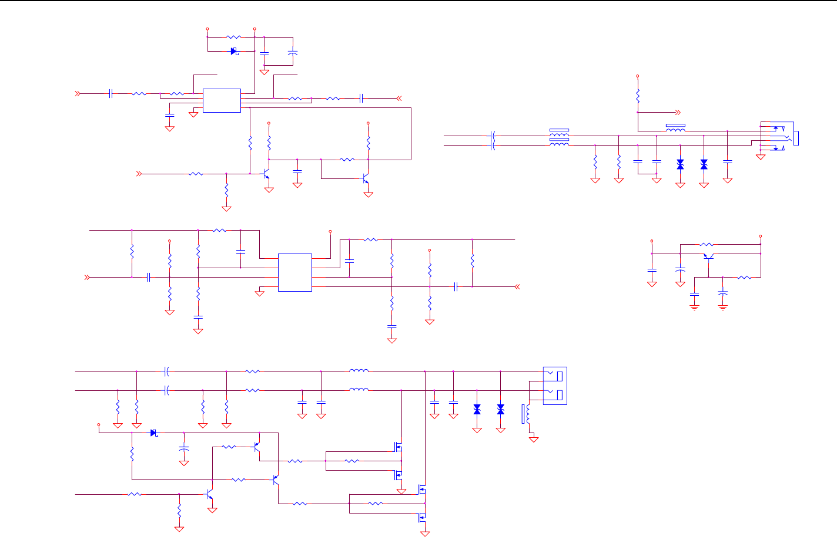Click the right NPN transistor in the top circuit
The width and height of the screenshot is (837, 537).
pos(366,178)
